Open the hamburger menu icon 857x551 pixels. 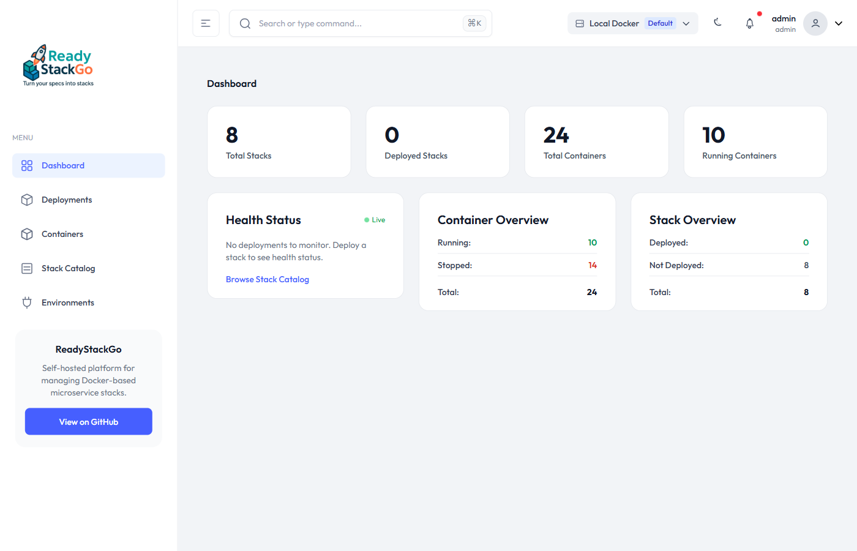tap(206, 23)
